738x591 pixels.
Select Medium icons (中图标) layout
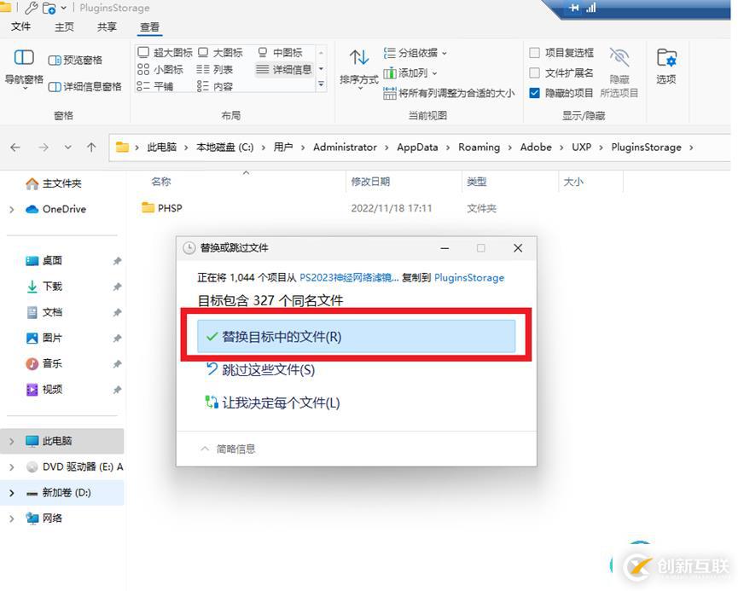coord(280,52)
